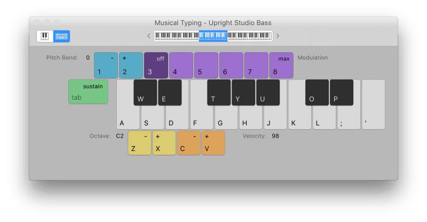The height and width of the screenshot is (222, 427).
Task: Set modulation level with key 4
Action: coord(181,66)
